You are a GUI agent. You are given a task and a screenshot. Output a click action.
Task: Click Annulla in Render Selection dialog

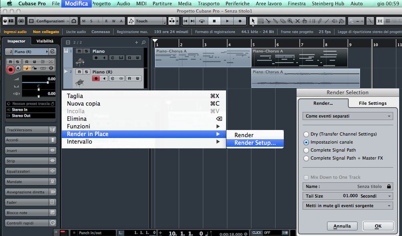pyautogui.click(x=342, y=226)
